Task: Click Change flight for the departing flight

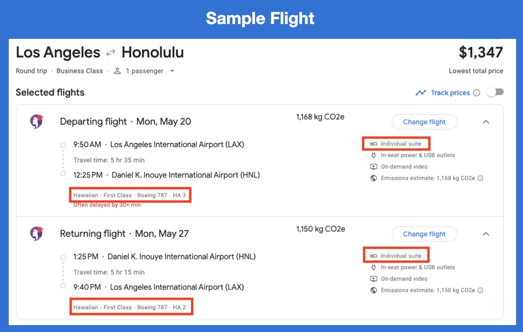Action: coord(424,122)
